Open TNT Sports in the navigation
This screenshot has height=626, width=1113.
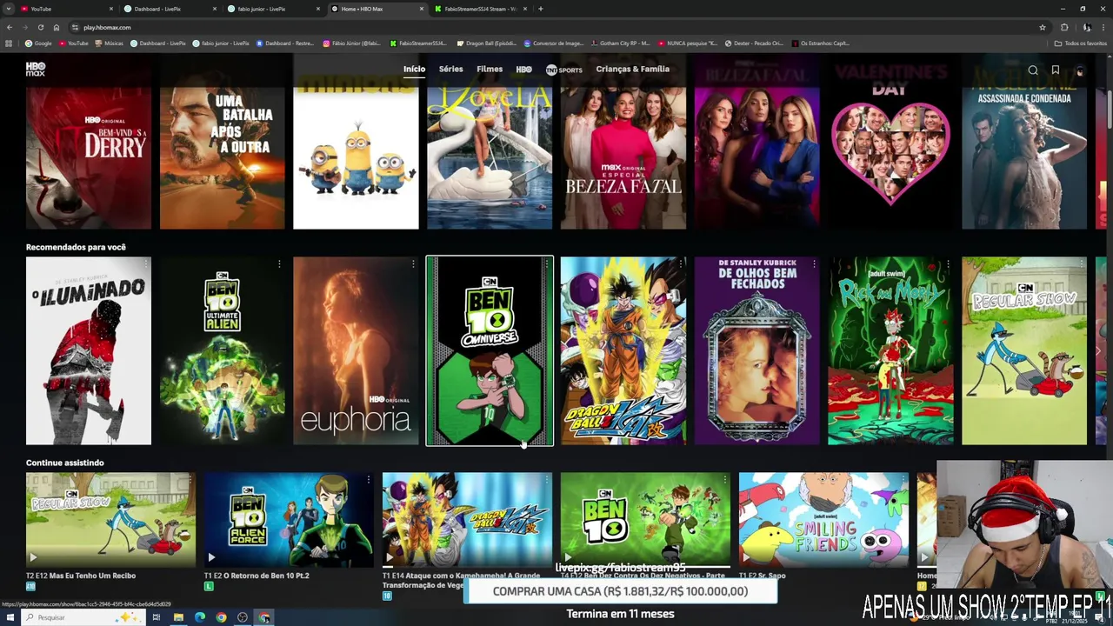564,70
